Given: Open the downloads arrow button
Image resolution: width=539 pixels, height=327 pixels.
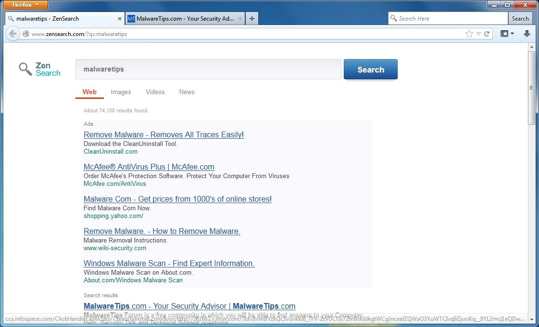Looking at the screenshot, I should tap(526, 34).
